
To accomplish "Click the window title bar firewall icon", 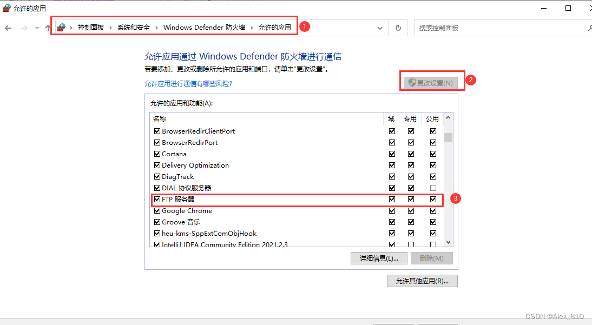I will pyautogui.click(x=6, y=8).
